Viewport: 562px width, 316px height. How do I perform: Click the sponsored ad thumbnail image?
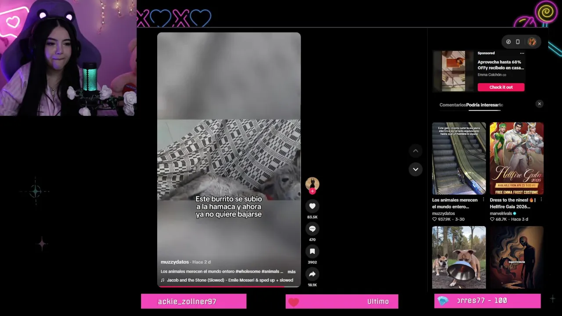[x=453, y=71]
